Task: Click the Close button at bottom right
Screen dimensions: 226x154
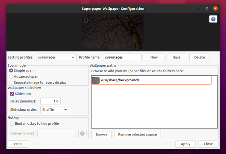Action: click(x=208, y=144)
